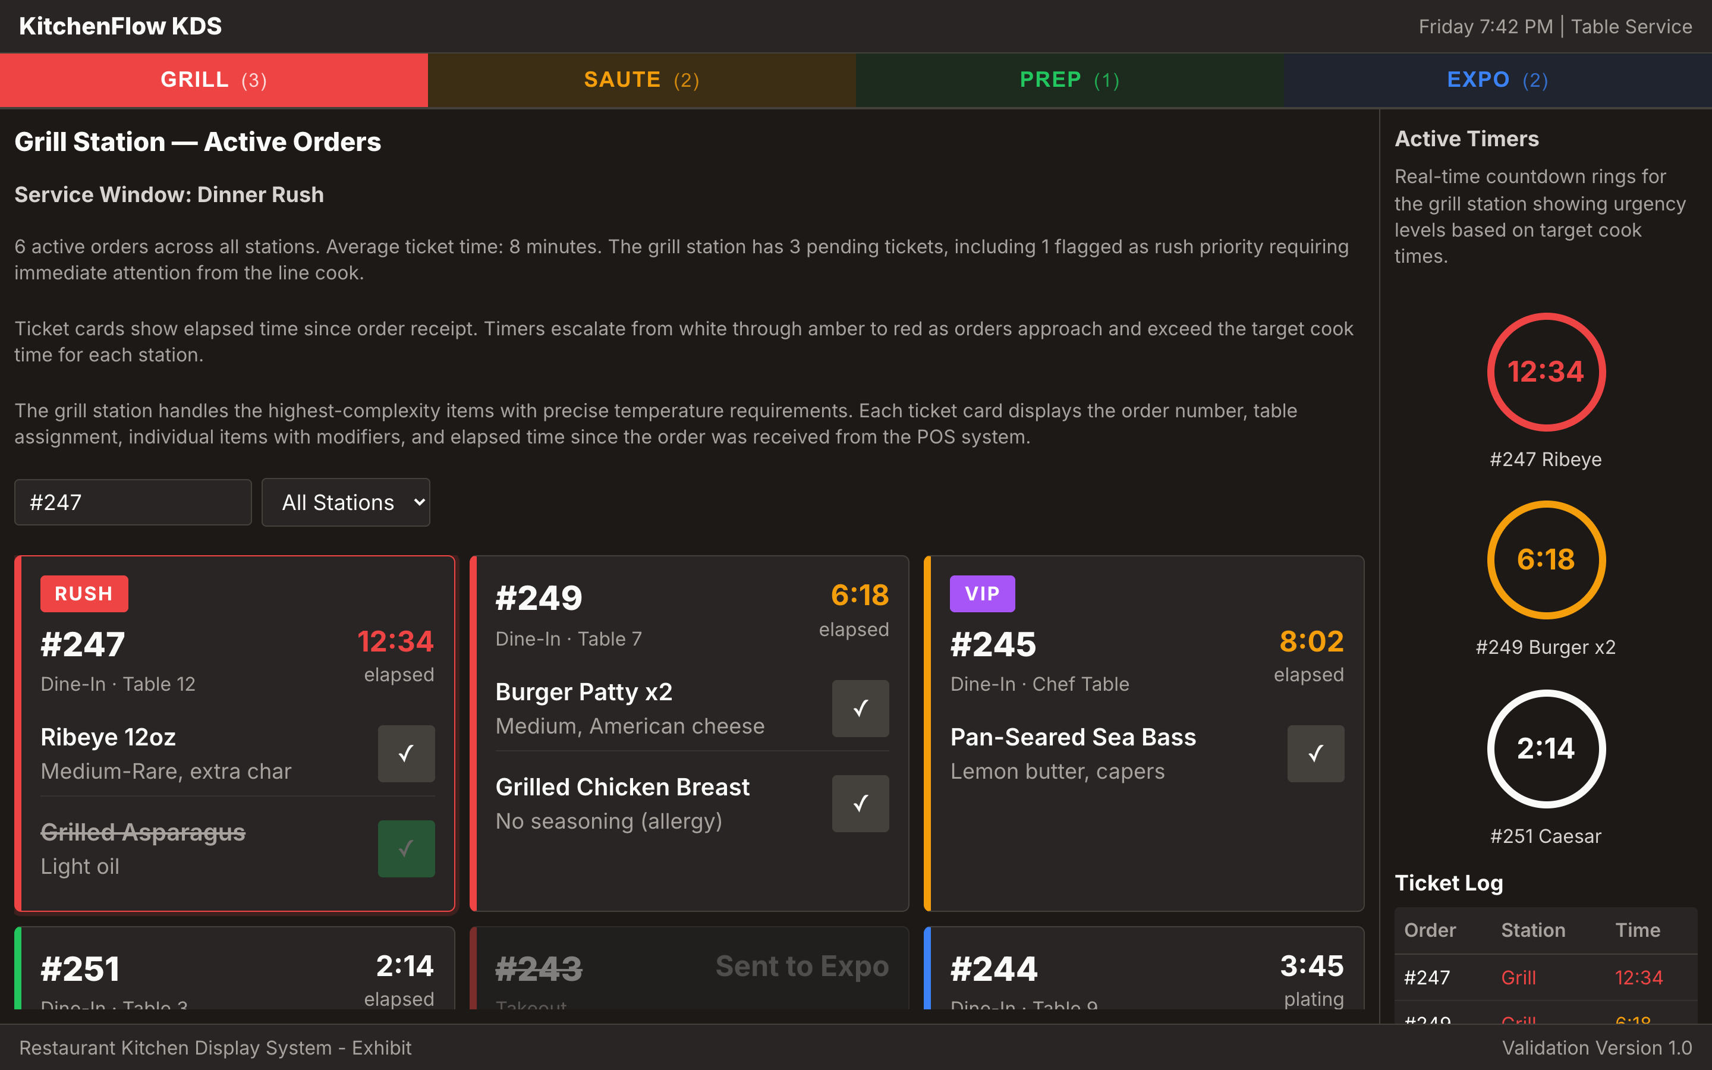Viewport: 1712px width, 1070px height.
Task: Click #247 row in Ticket Log
Action: point(1546,977)
